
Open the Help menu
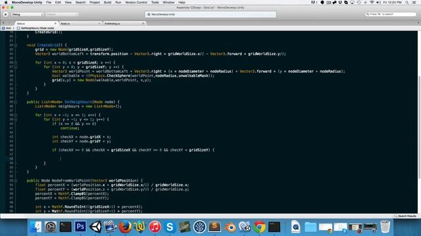(182, 3)
